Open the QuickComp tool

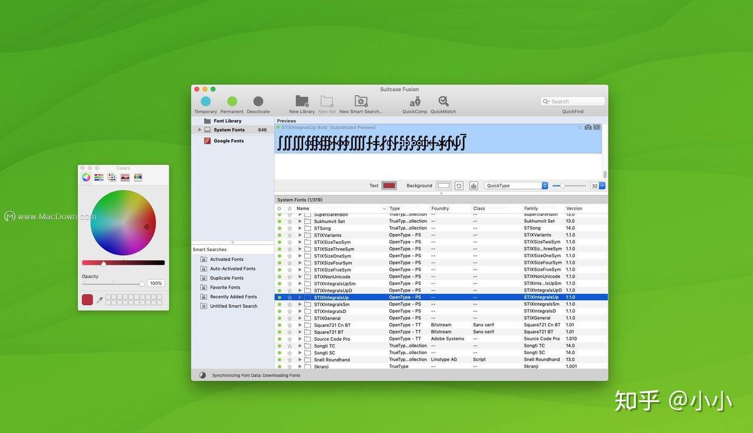415,101
